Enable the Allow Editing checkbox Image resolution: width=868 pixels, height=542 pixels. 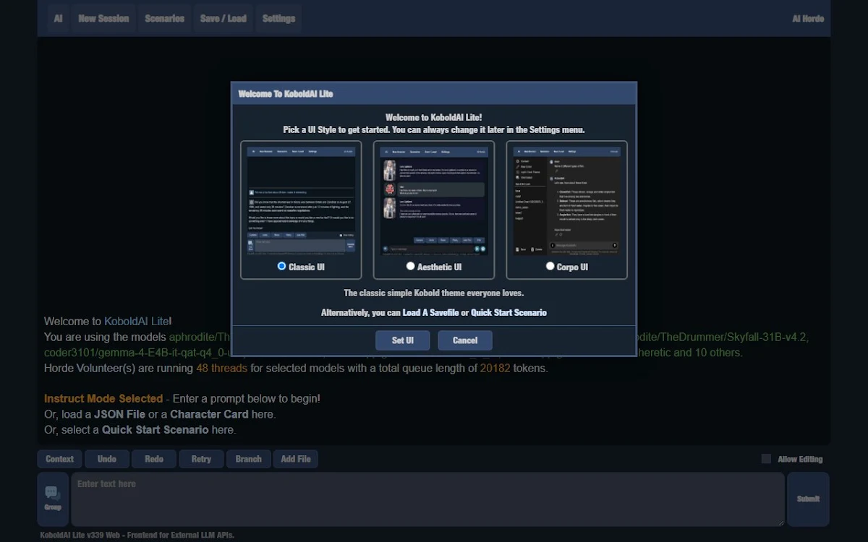pos(766,459)
